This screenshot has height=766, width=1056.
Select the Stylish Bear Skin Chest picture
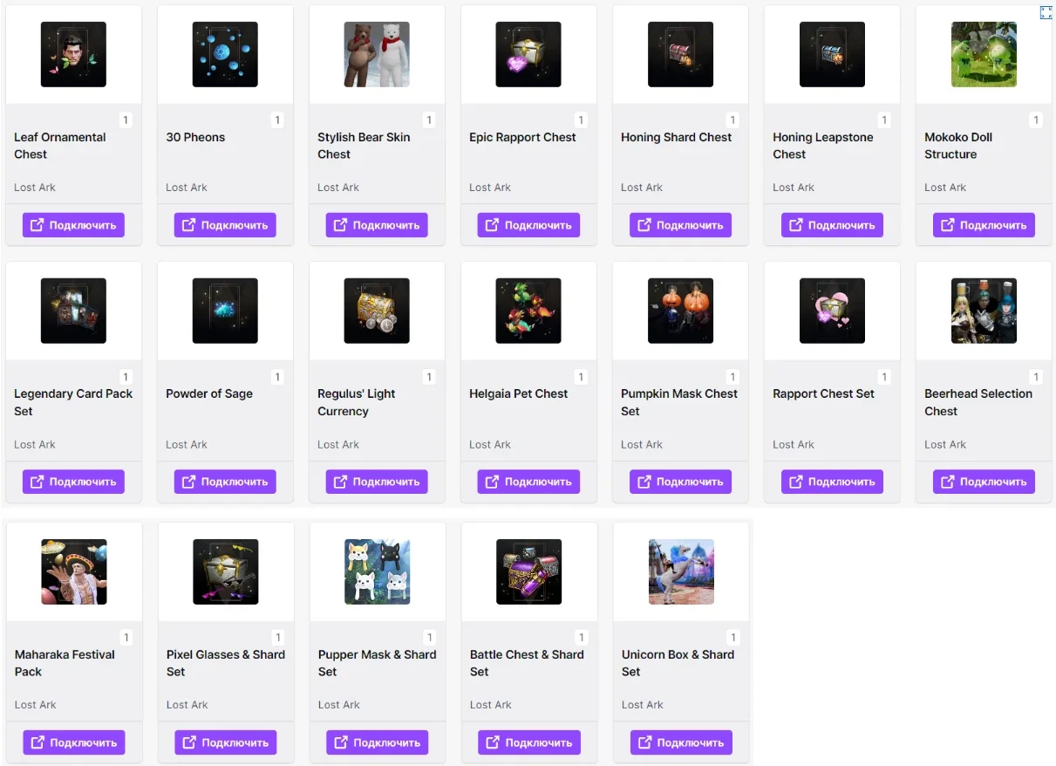(377, 54)
